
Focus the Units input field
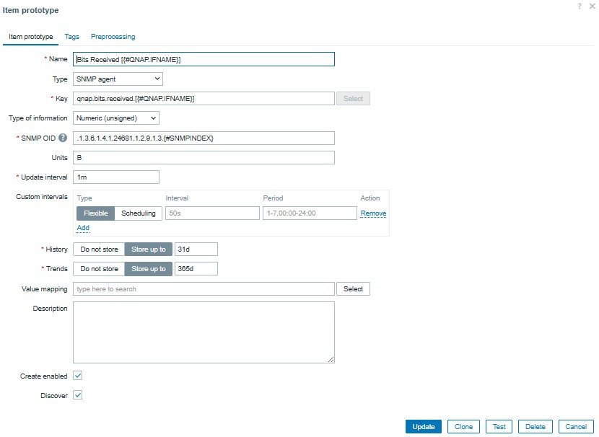204,158
